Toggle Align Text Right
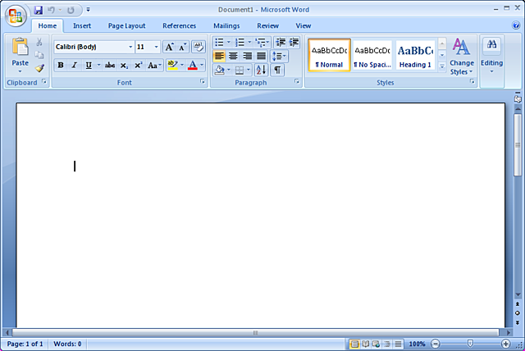This screenshot has height=351, width=525. (x=247, y=56)
